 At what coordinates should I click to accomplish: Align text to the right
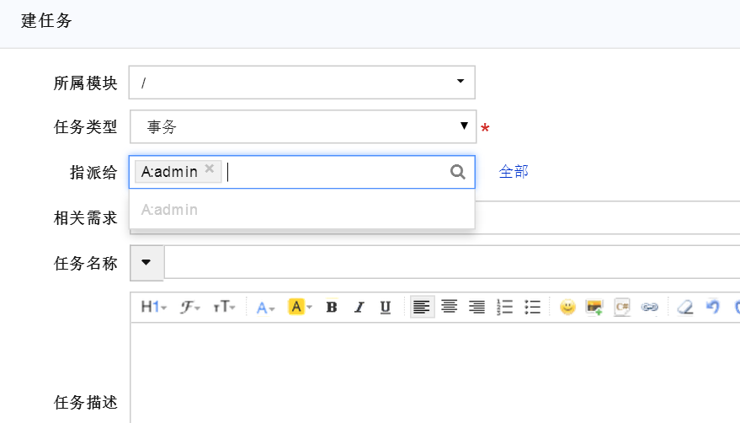point(477,308)
